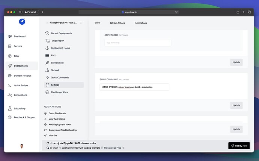The width and height of the screenshot is (259, 161).
Task: Switch to the GitHub Actions tab
Action: [117, 23]
